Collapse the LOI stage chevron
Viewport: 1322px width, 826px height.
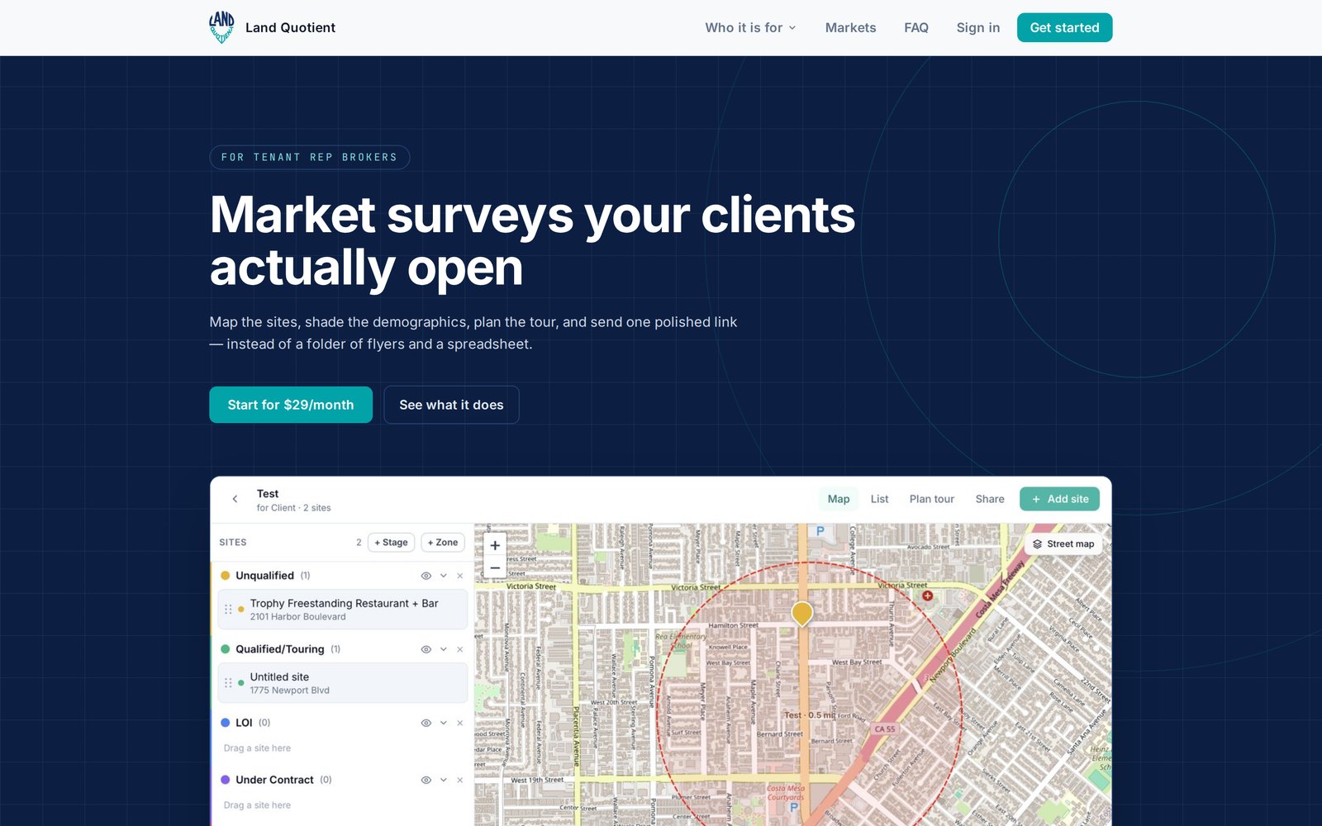point(444,723)
